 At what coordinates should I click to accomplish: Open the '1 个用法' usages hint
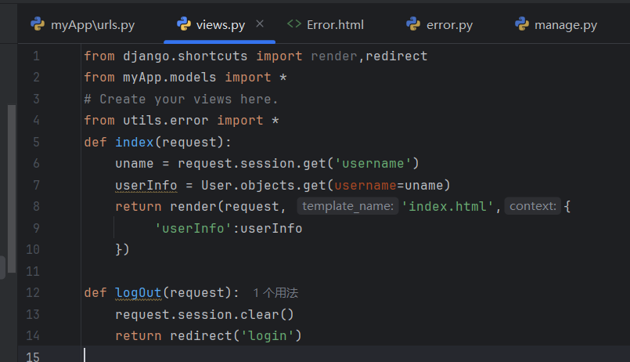275,293
